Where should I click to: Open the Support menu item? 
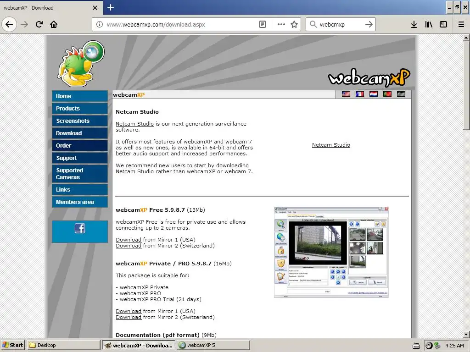(x=80, y=158)
